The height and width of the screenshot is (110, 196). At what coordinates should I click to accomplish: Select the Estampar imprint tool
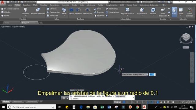click(x=99, y=16)
